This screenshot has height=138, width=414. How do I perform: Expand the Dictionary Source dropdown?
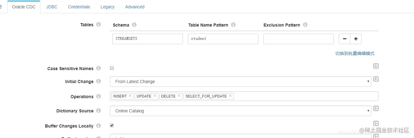point(240,111)
